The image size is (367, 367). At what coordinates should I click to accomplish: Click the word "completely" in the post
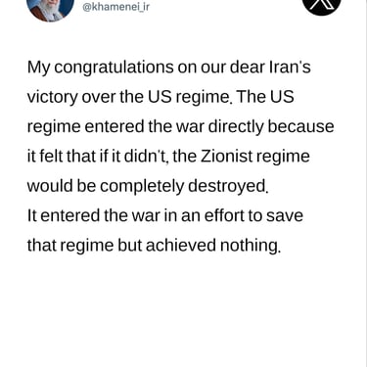[x=142, y=186]
